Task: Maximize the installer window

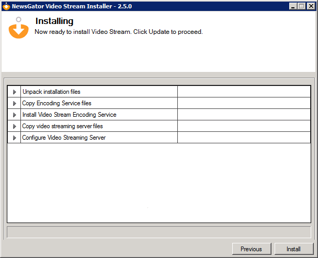Action: click(301, 6)
